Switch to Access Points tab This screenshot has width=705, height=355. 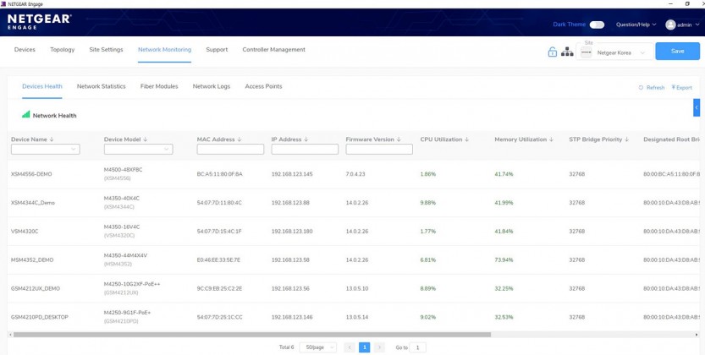[263, 86]
